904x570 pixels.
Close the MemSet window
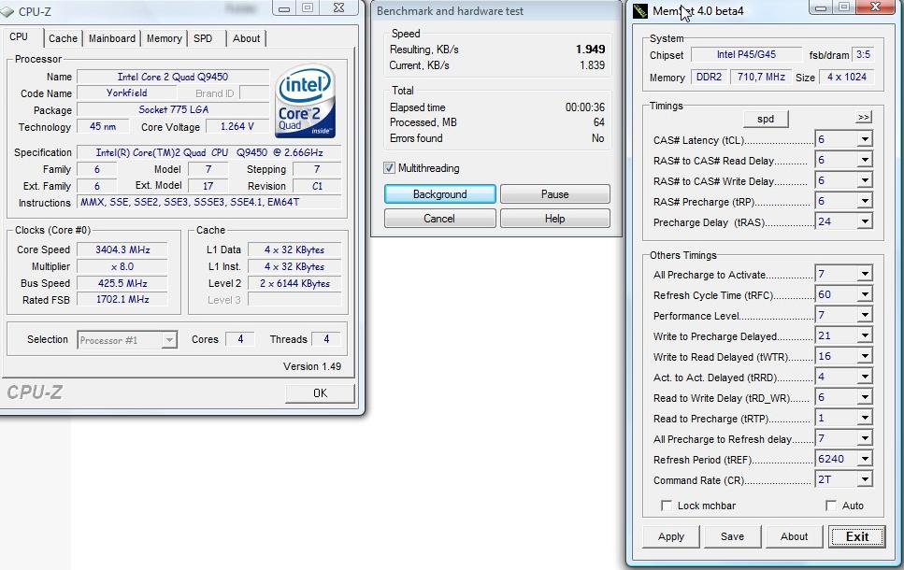[x=875, y=7]
